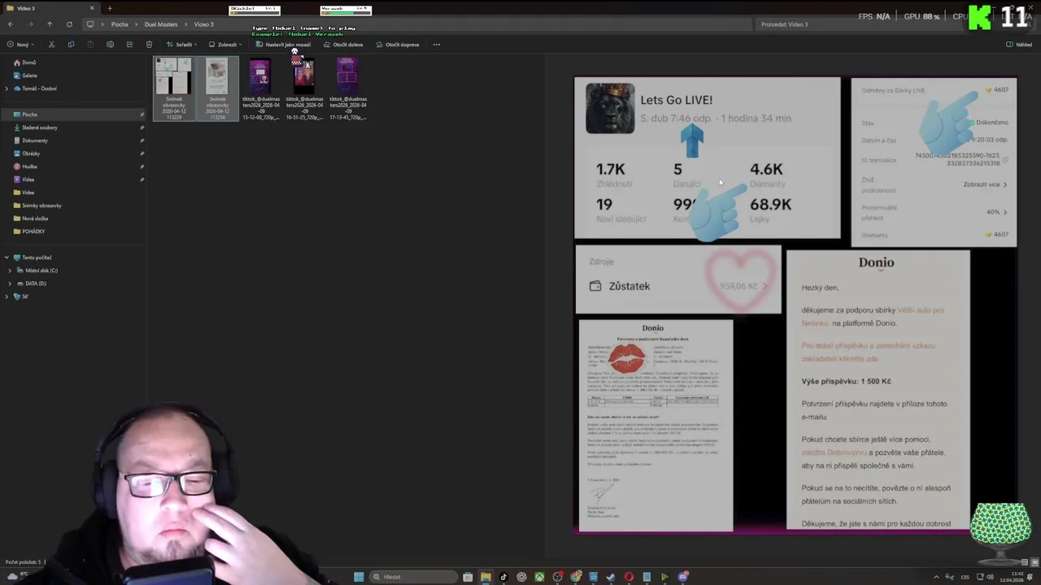Select Stažené soubory in the sidebar
Screen dimensions: 1041x585
[40, 128]
